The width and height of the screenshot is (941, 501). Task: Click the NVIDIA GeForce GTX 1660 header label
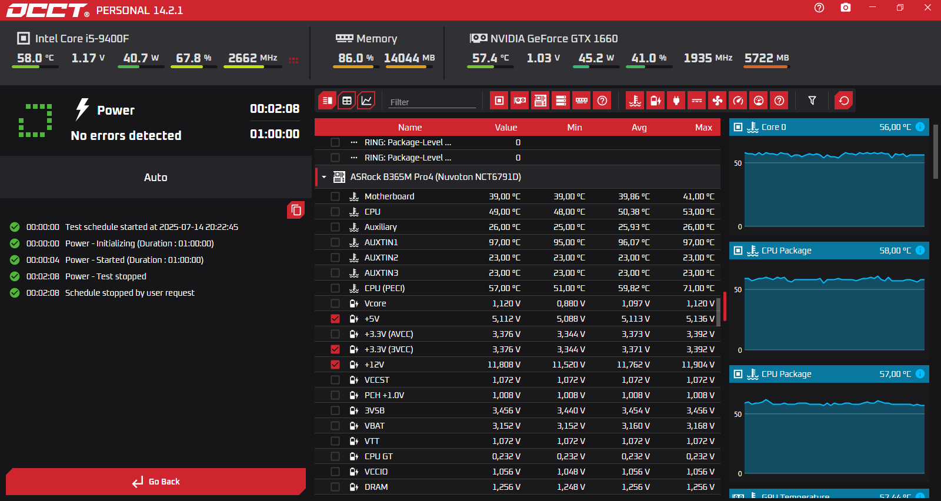point(554,39)
